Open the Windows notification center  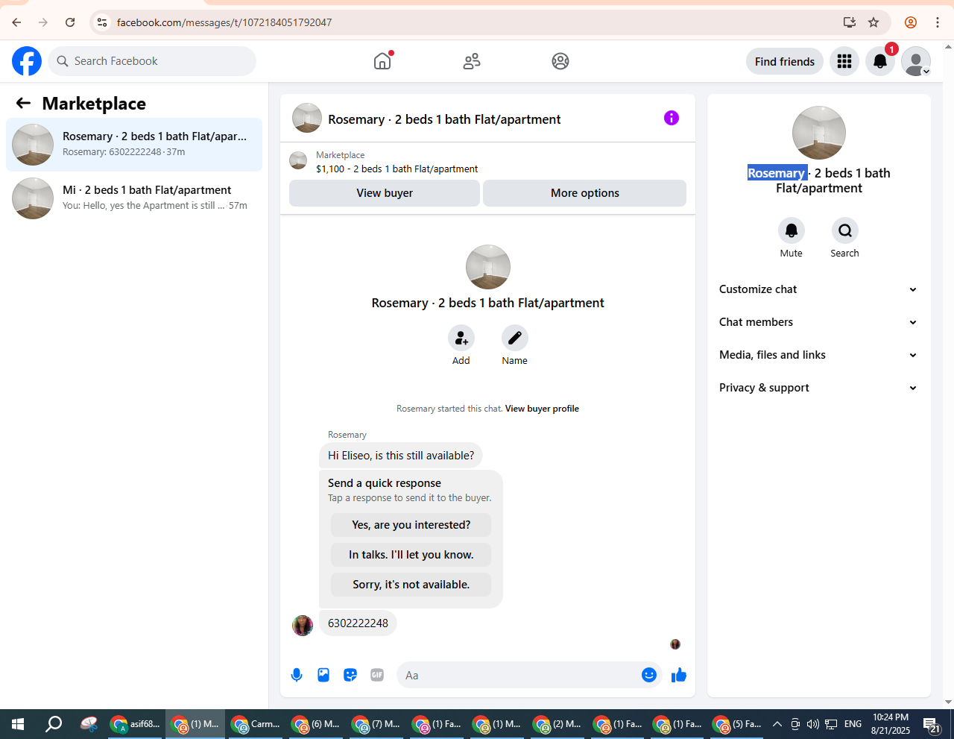click(932, 724)
